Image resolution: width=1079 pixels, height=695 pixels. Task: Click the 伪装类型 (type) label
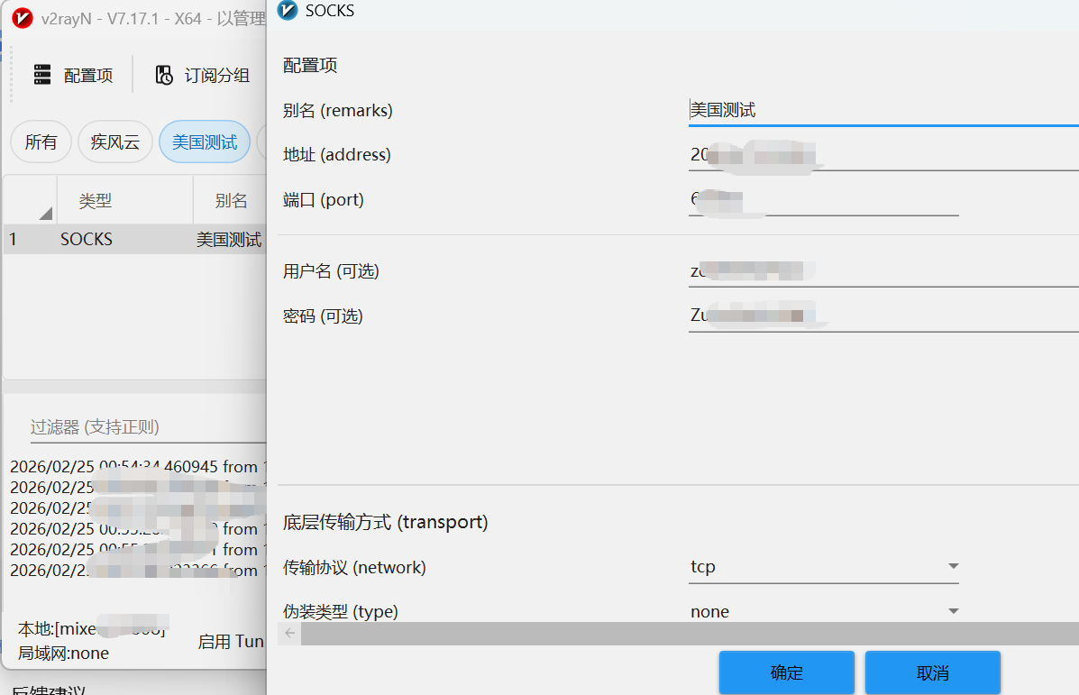point(341,612)
